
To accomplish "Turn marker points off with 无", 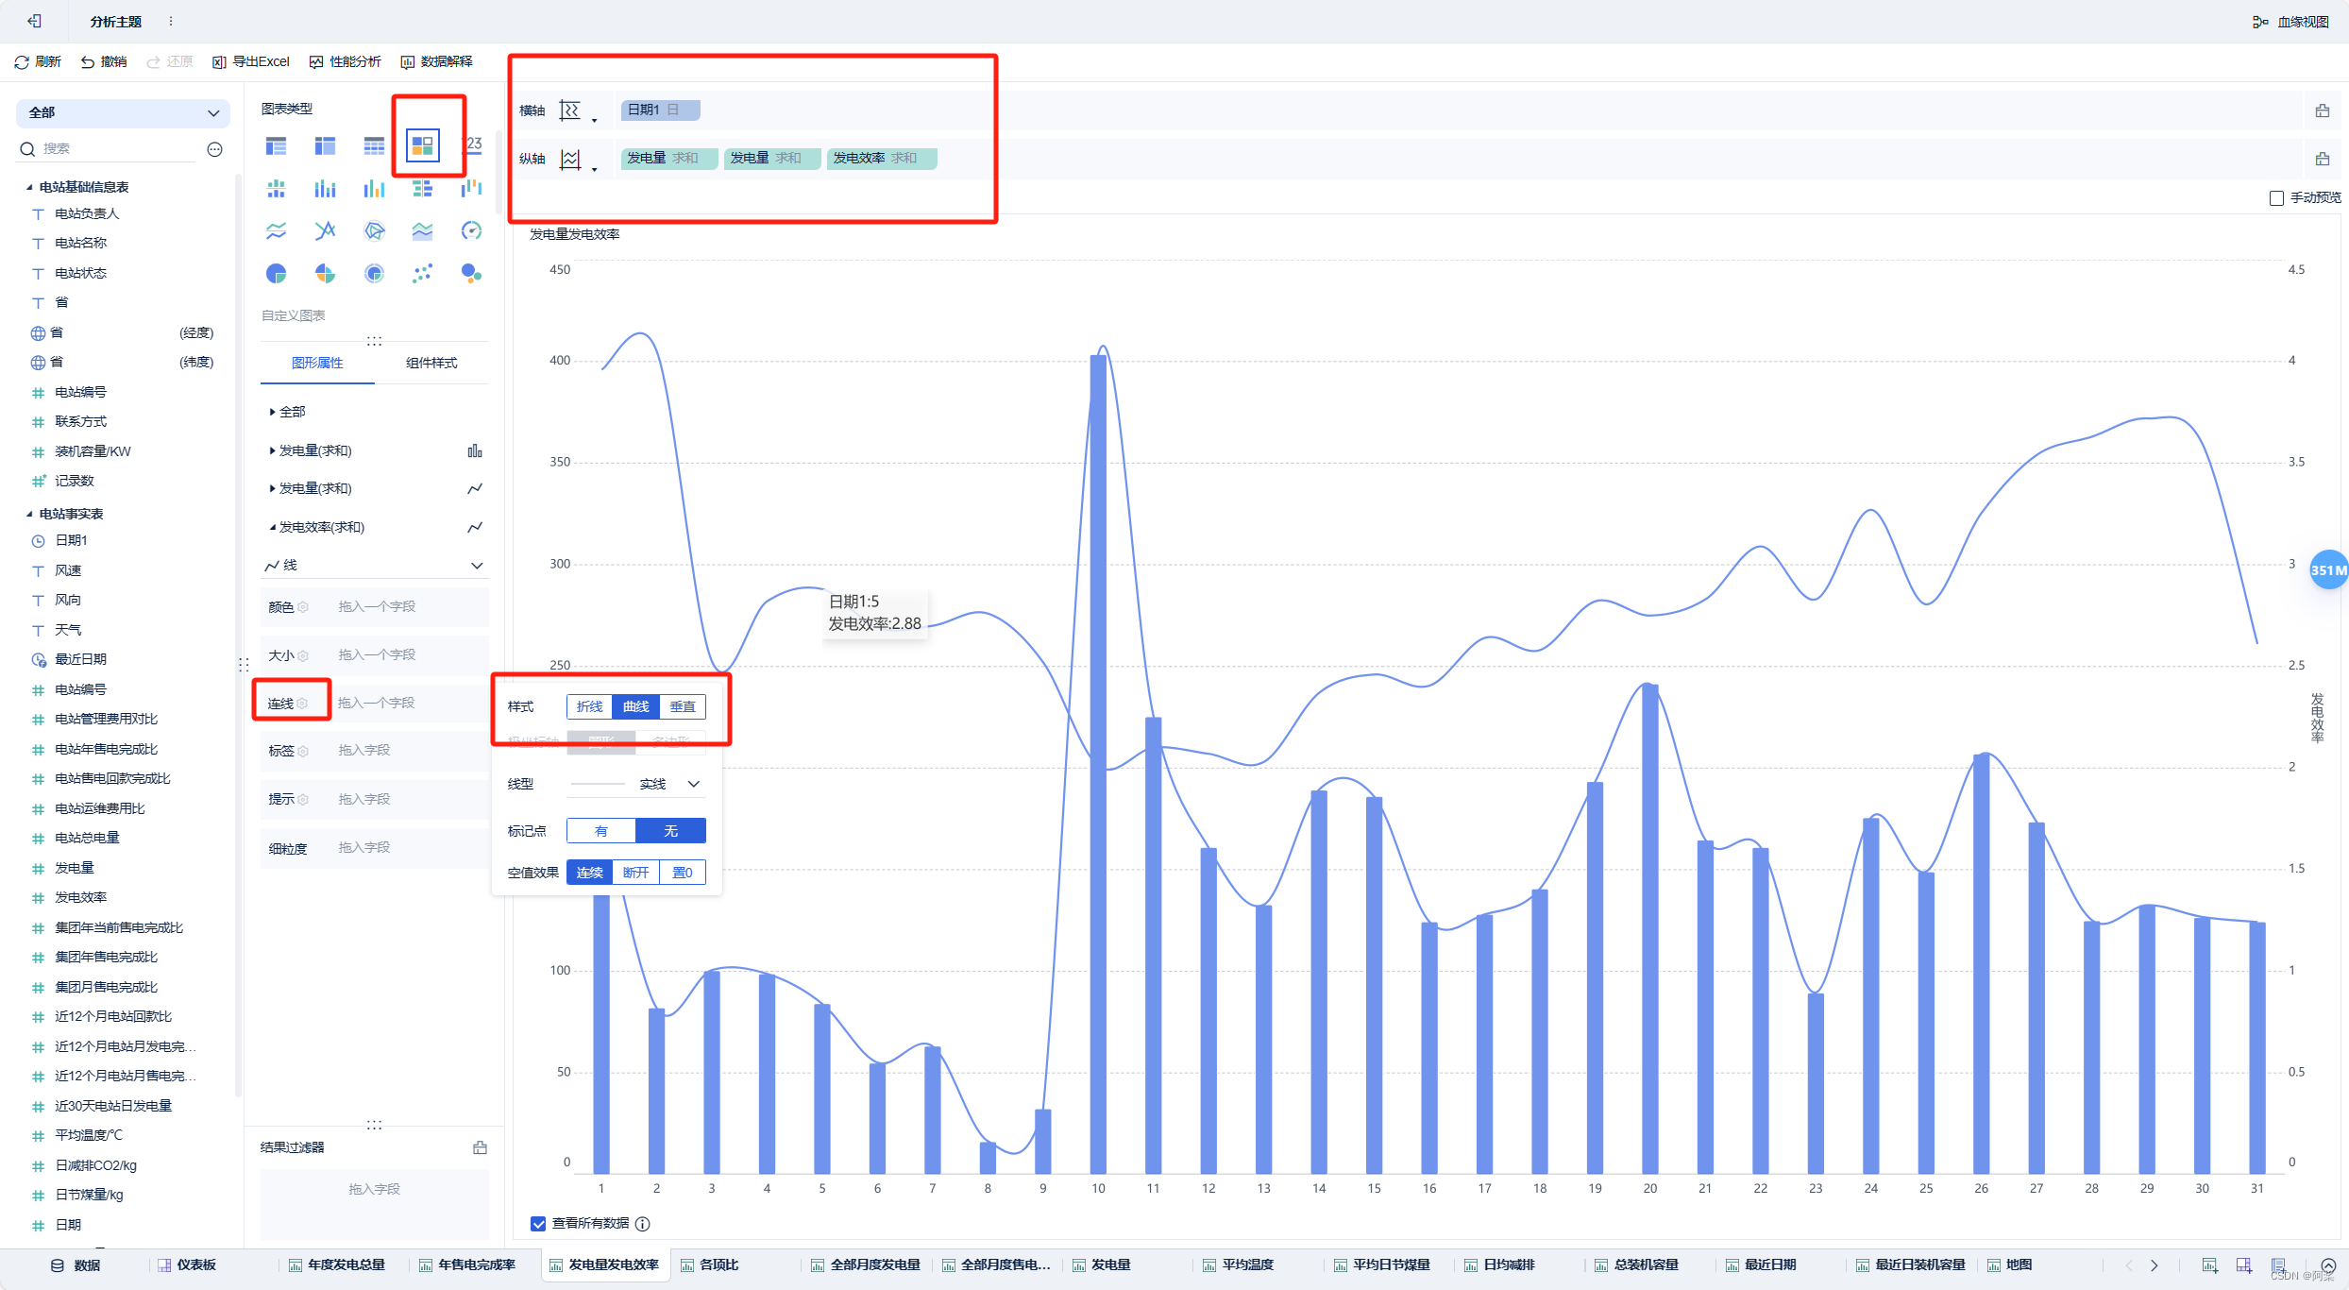I will 671,831.
